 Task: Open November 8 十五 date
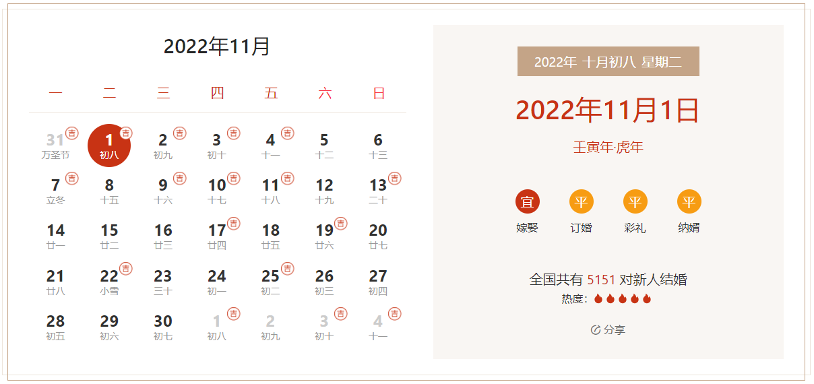tap(109, 191)
